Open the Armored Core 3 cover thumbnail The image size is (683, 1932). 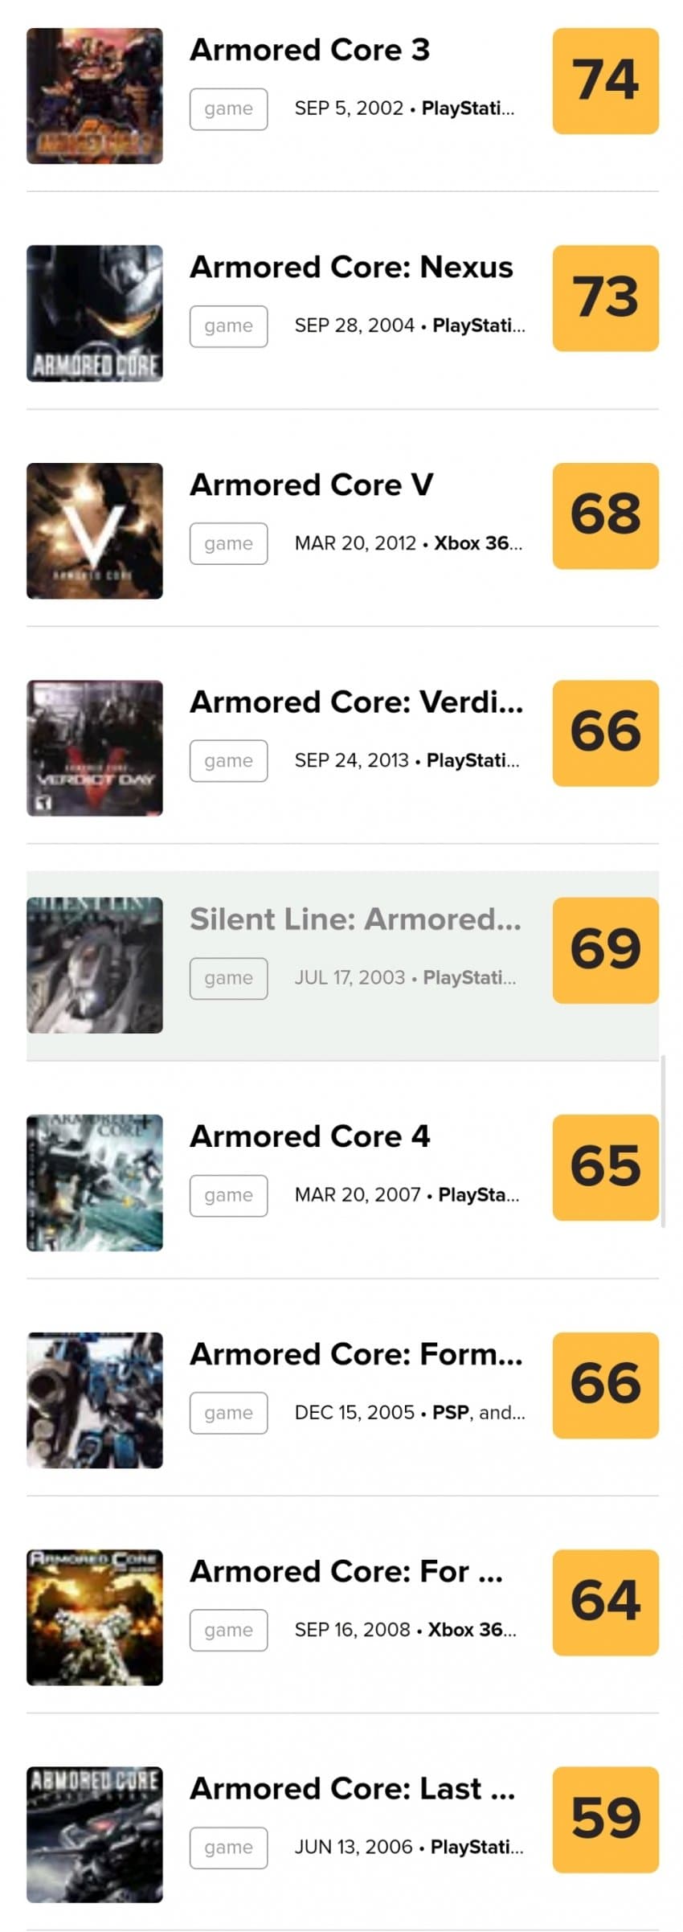[95, 96]
